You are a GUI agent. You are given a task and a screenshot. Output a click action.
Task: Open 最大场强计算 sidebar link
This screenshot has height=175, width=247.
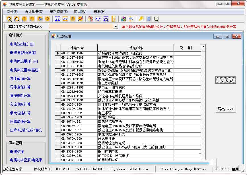coord(20,113)
